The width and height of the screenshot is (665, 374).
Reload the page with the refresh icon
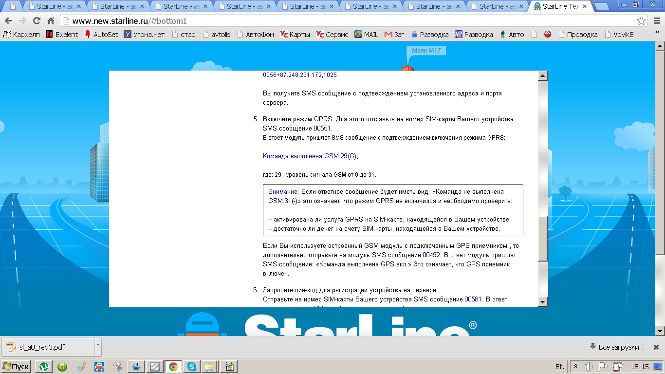pyautogui.click(x=37, y=21)
